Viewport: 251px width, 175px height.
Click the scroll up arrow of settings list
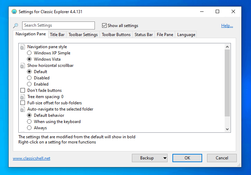click(x=227, y=47)
